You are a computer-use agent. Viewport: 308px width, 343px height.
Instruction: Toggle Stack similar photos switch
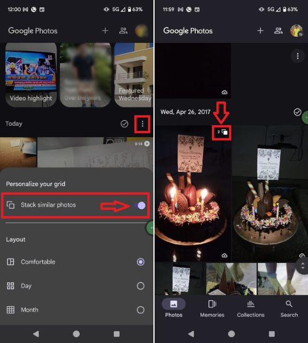click(140, 205)
